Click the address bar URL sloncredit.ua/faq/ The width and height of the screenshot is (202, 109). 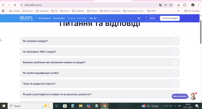(33, 5)
